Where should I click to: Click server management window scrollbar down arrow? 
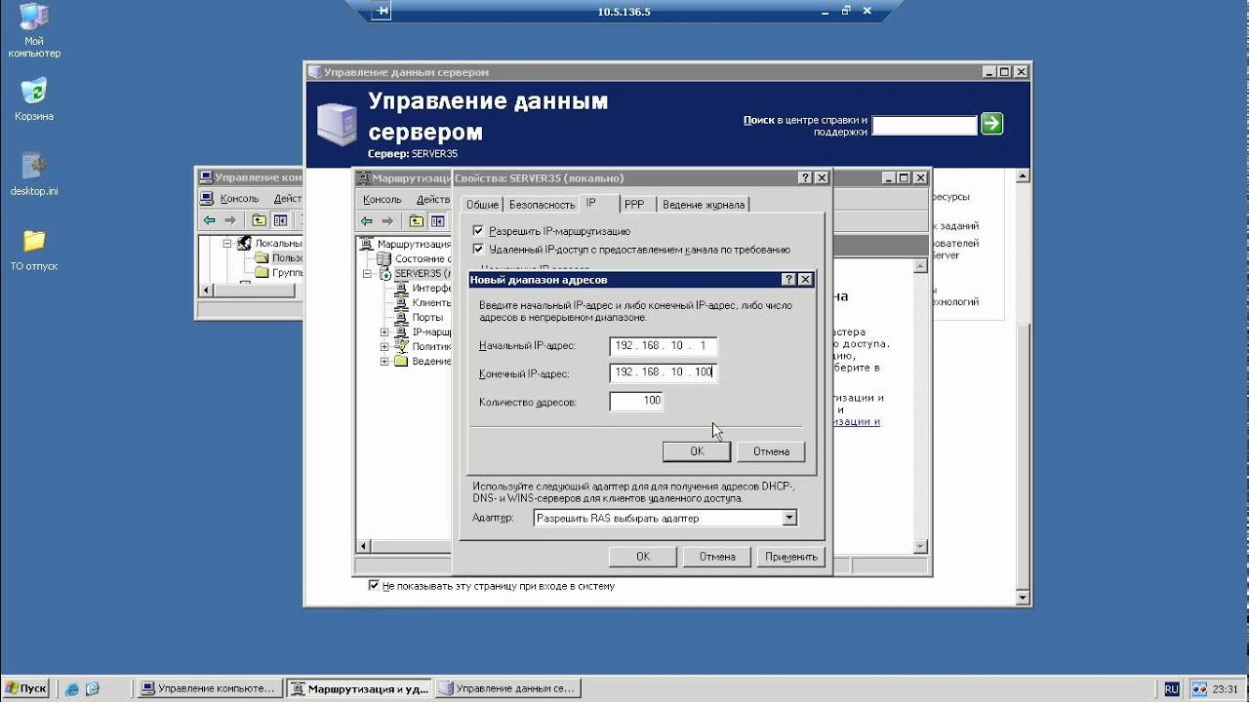(1023, 598)
